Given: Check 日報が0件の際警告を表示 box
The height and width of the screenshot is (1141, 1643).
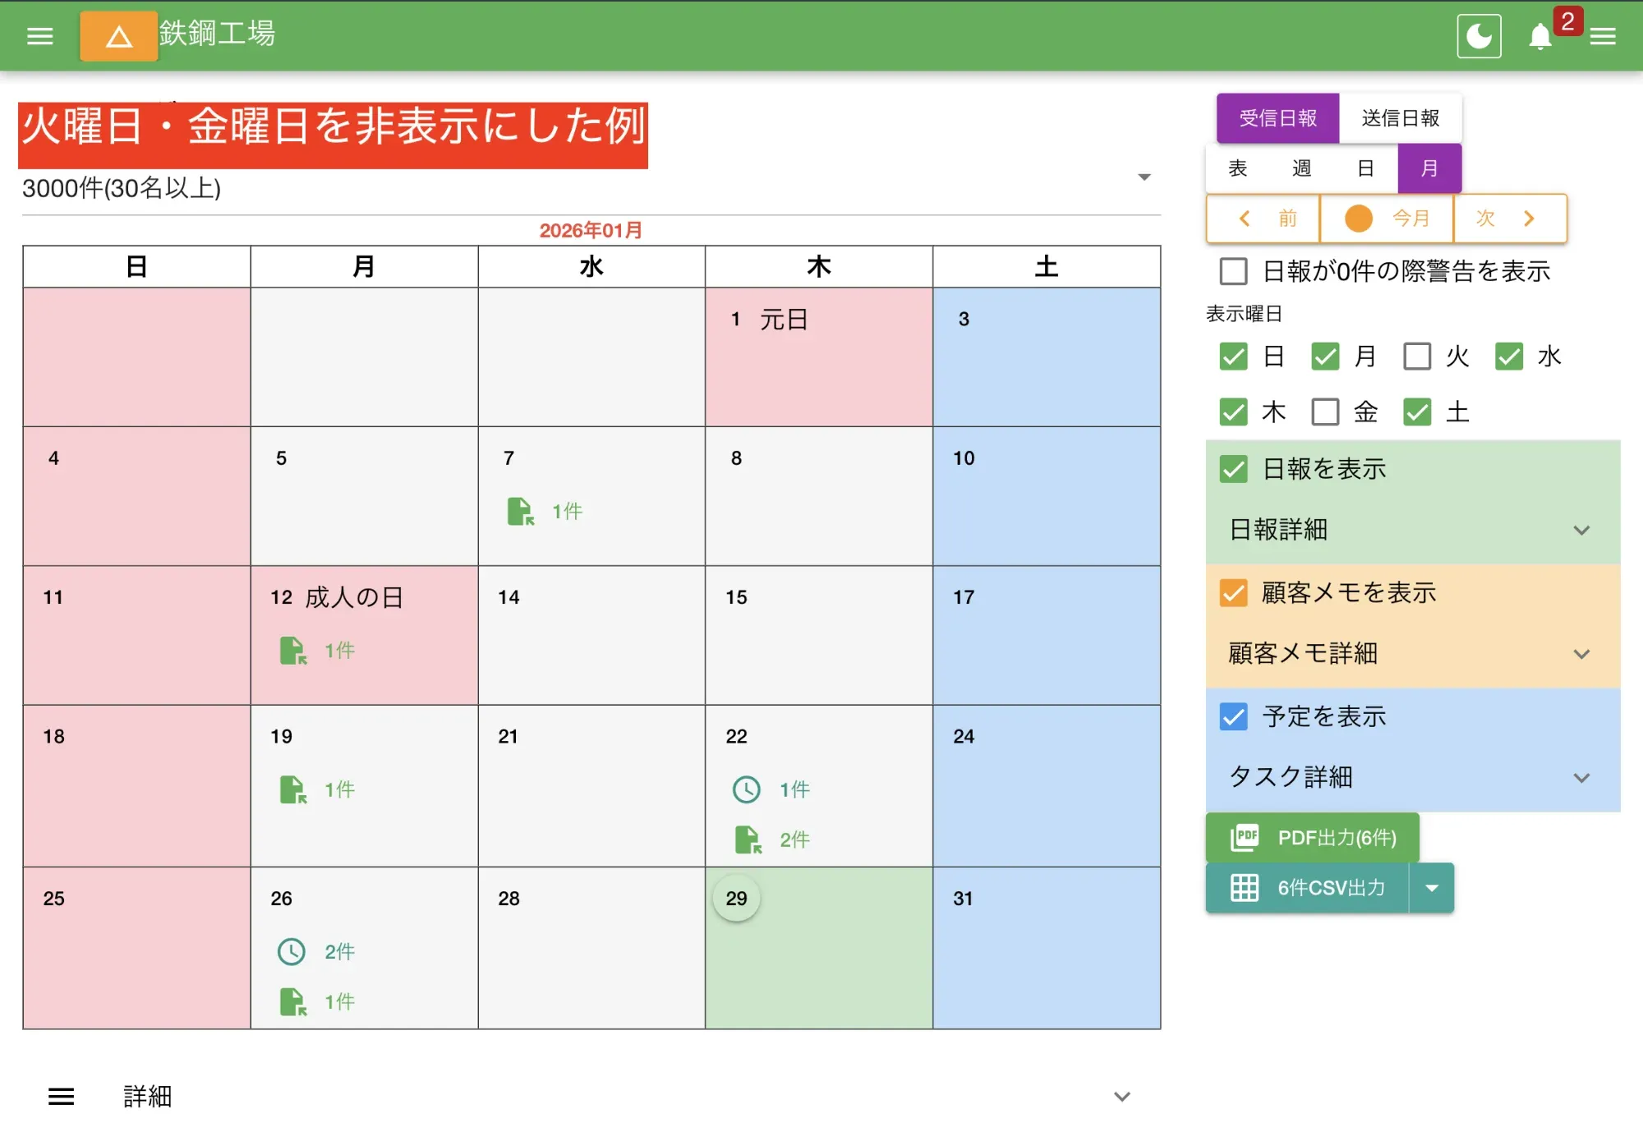Looking at the screenshot, I should click(x=1233, y=271).
